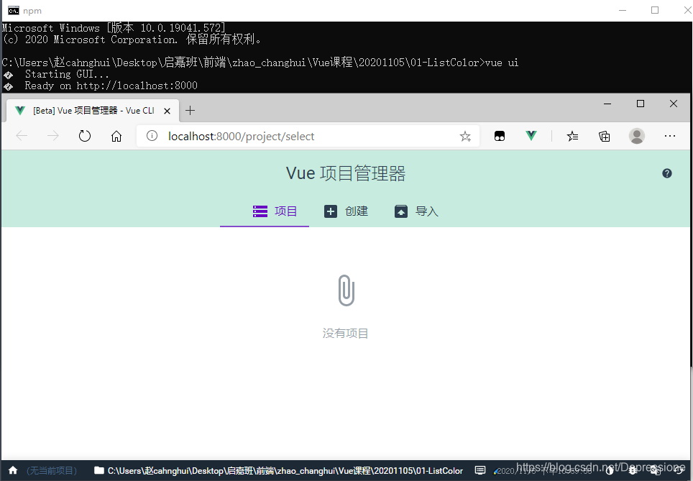Image resolution: width=693 pixels, height=481 pixels.
Task: Open the browser Collections icon
Action: click(605, 136)
